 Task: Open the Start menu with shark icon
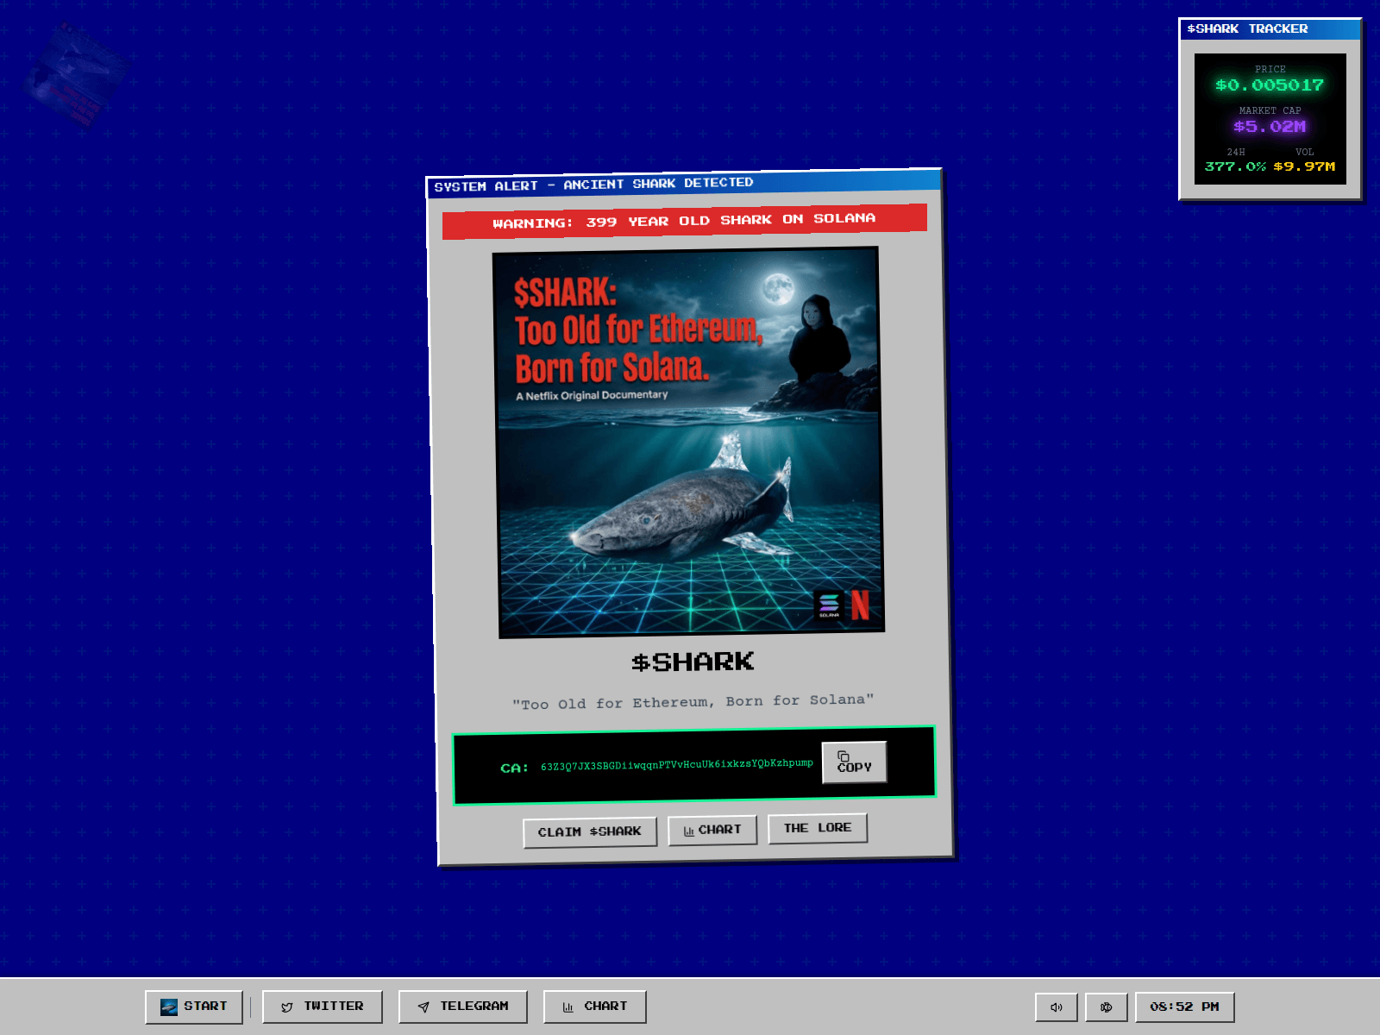tap(194, 1007)
